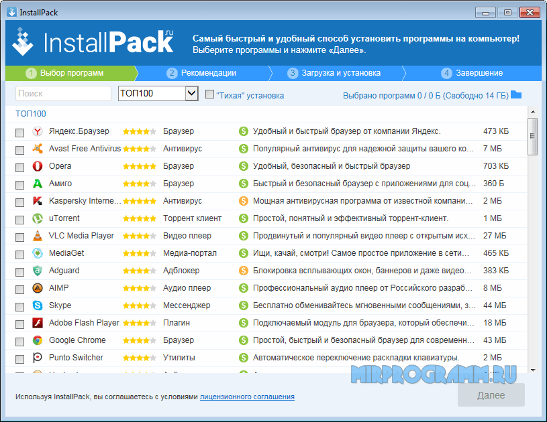The height and width of the screenshot is (422, 547).
Task: Select the Завершение step tab
Action: 473,73
